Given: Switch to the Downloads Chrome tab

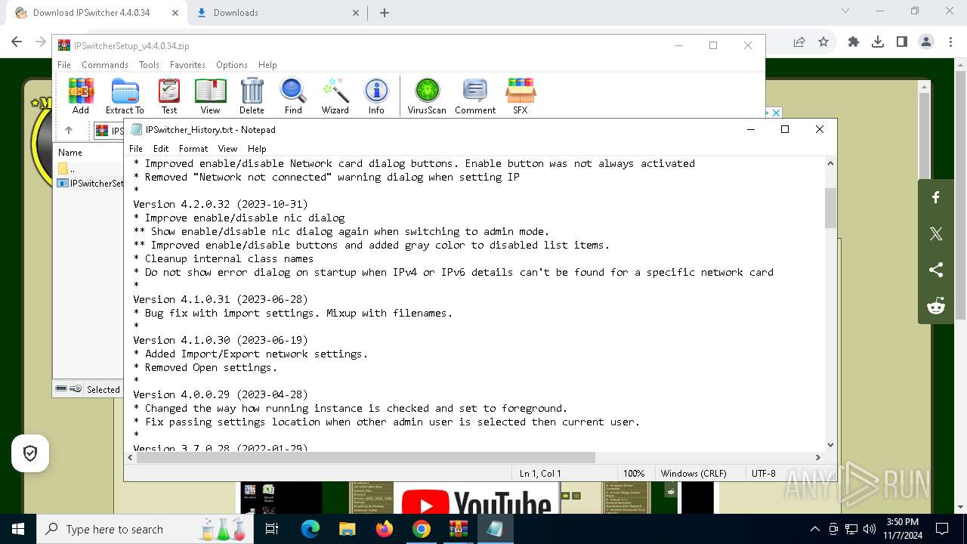Looking at the screenshot, I should coord(278,13).
